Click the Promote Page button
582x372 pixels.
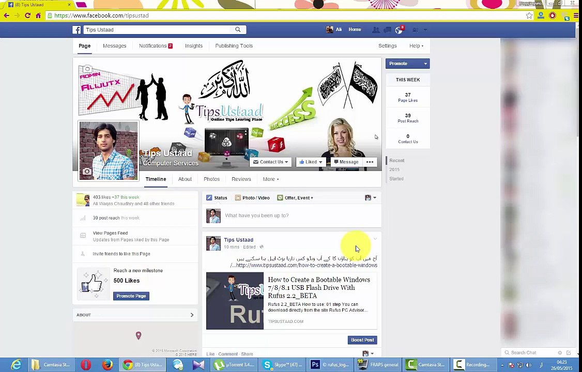coord(131,296)
